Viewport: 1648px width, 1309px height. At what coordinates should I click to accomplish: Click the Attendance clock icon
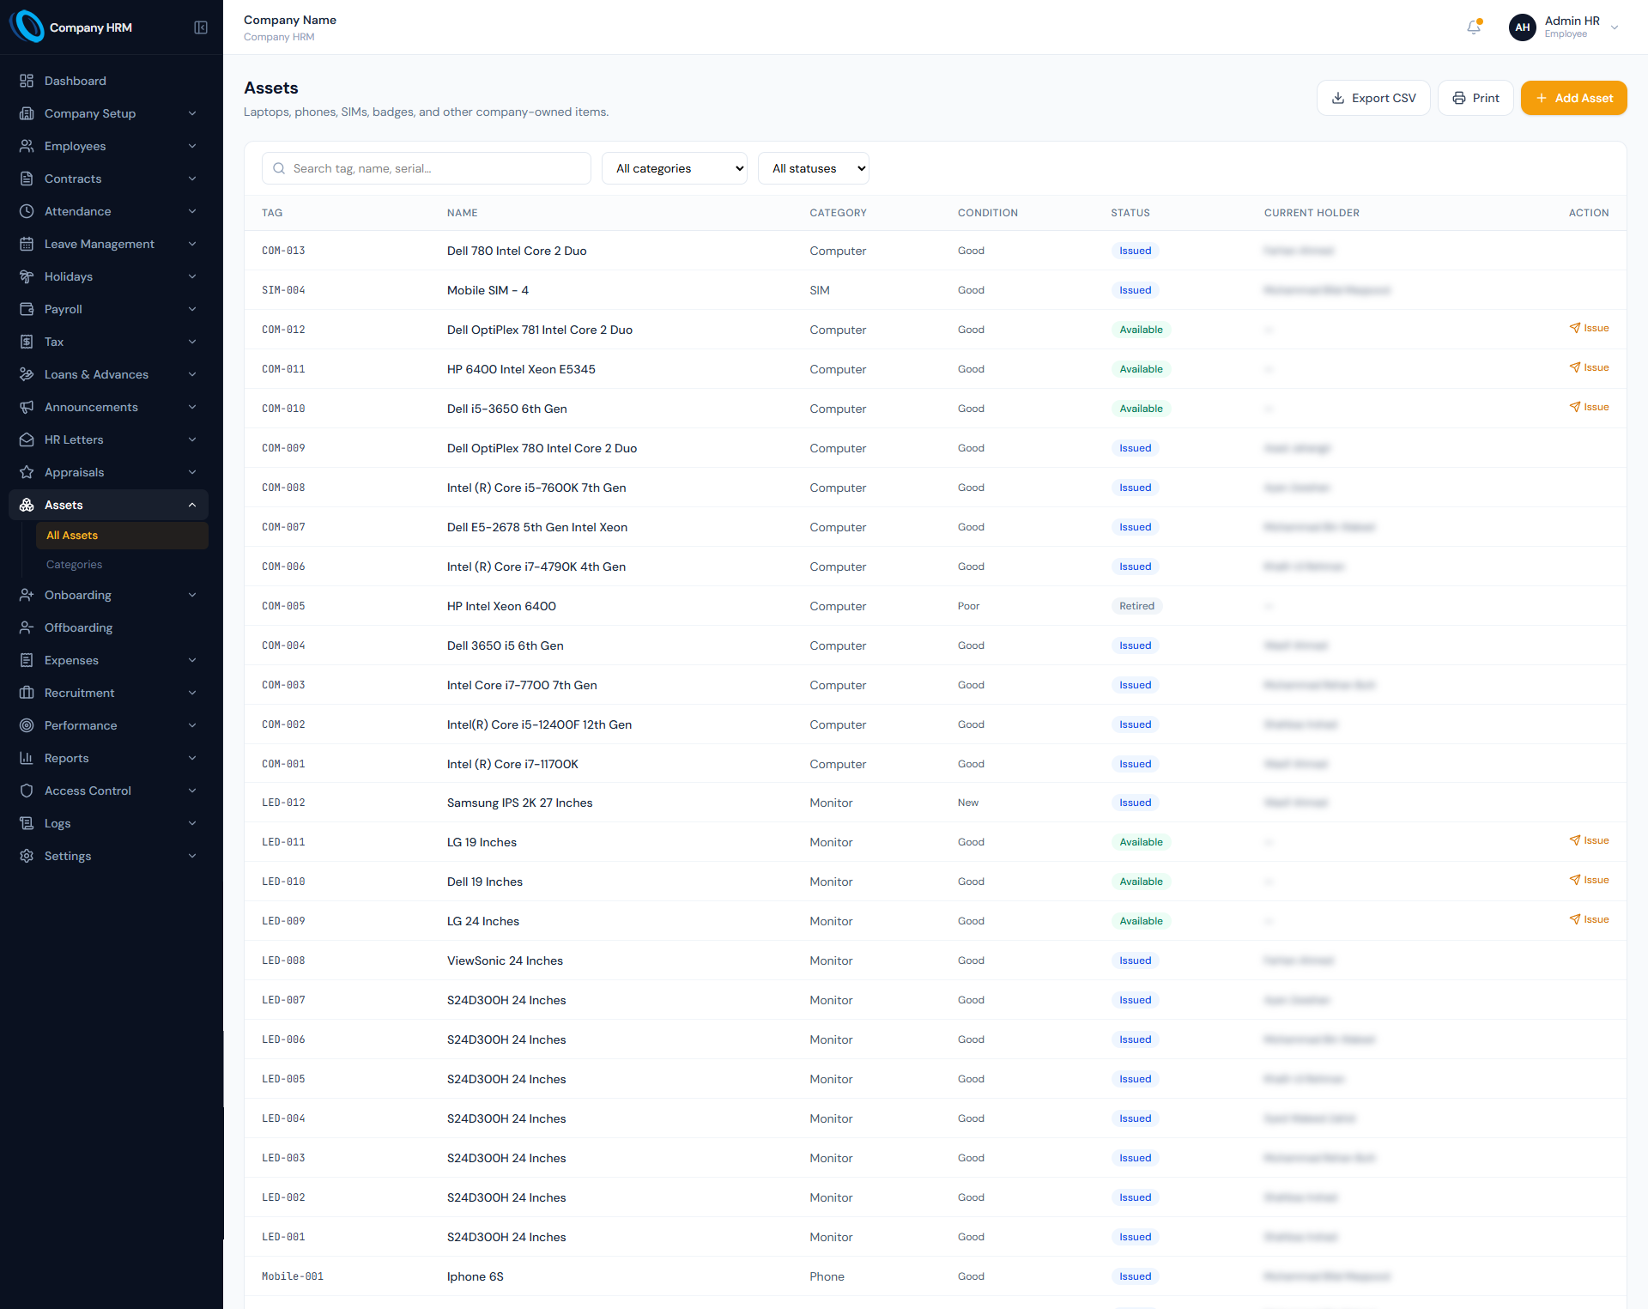point(27,211)
